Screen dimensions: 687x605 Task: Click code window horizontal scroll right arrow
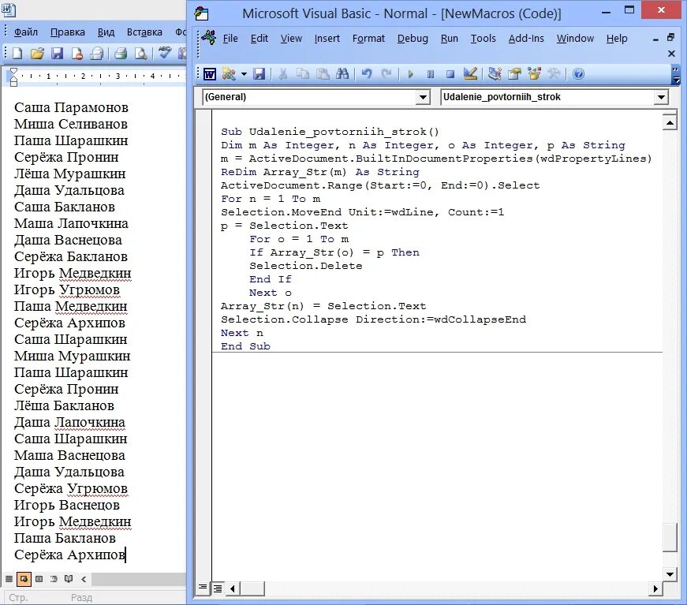point(655,588)
